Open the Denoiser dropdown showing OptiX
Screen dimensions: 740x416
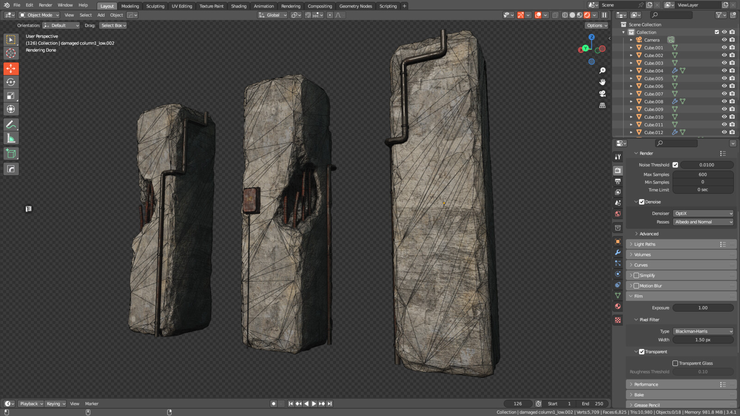[703, 213]
